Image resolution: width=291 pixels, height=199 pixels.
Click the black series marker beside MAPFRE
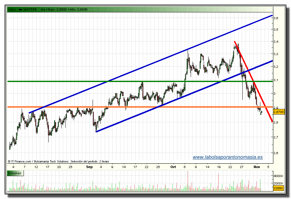20,10
